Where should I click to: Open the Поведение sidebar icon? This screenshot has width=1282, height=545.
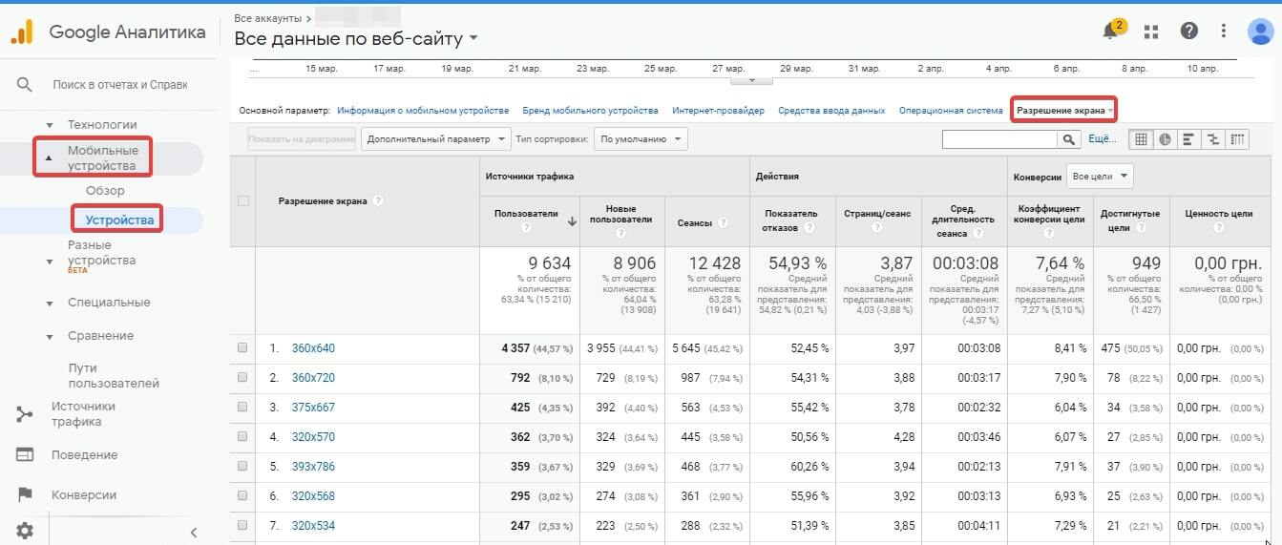pyautogui.click(x=25, y=454)
